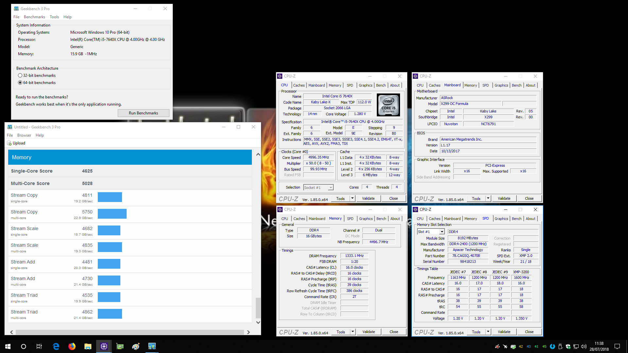The height and width of the screenshot is (353, 628).
Task: Open Tools menu in Geekbench launcher
Action: (54, 17)
